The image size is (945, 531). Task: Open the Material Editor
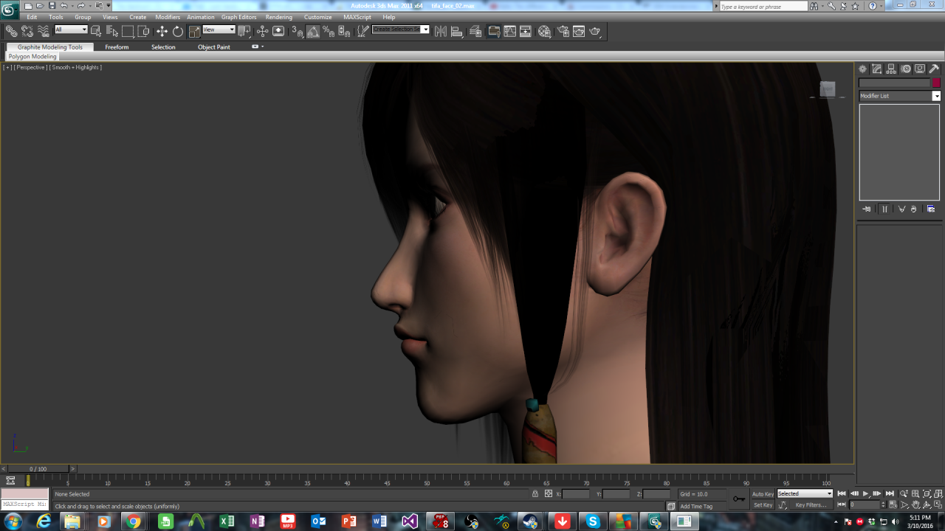pyautogui.click(x=544, y=31)
